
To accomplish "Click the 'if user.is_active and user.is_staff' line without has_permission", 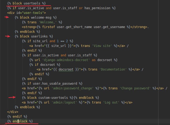I will point(59,55).
